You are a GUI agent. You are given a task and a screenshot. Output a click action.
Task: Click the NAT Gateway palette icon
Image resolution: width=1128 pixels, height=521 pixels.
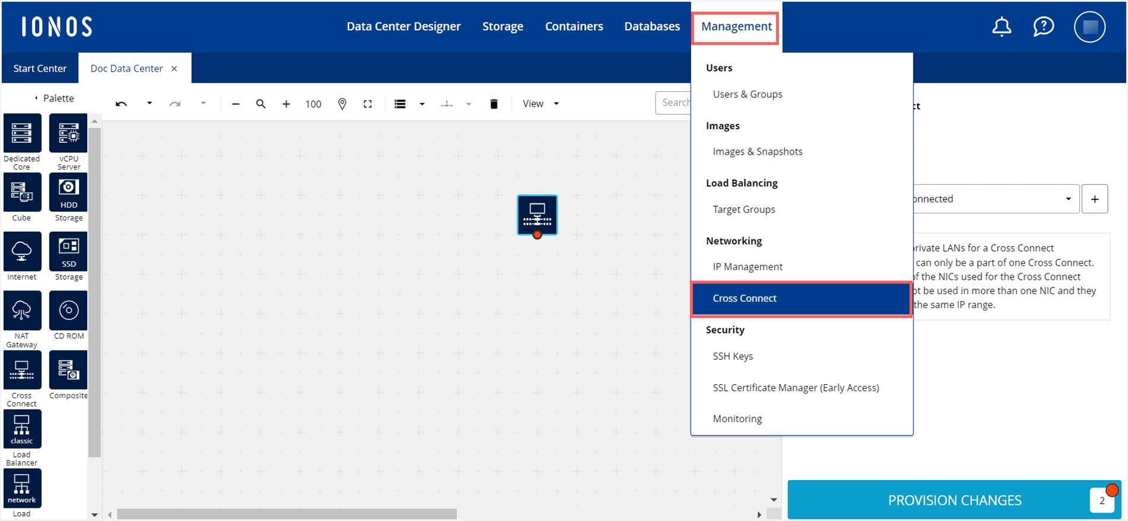[22, 311]
